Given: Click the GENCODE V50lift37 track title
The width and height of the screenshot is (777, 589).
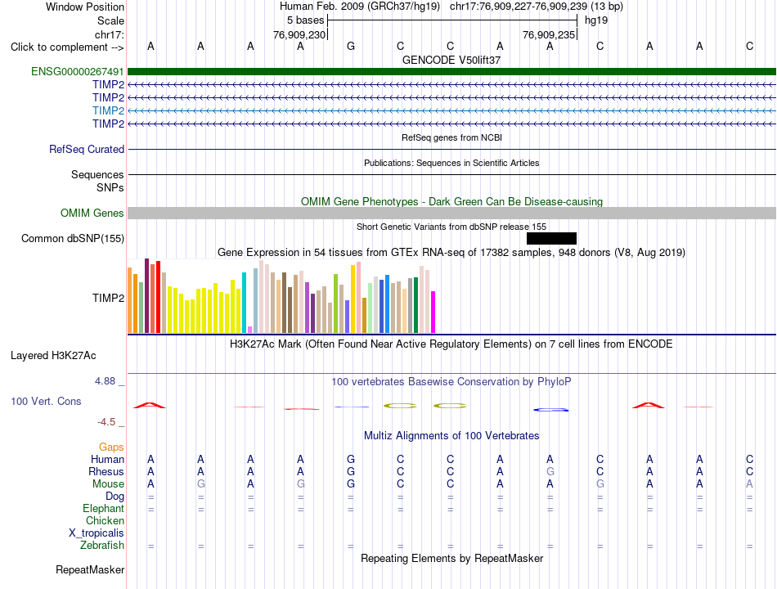Looking at the screenshot, I should coord(451,60).
